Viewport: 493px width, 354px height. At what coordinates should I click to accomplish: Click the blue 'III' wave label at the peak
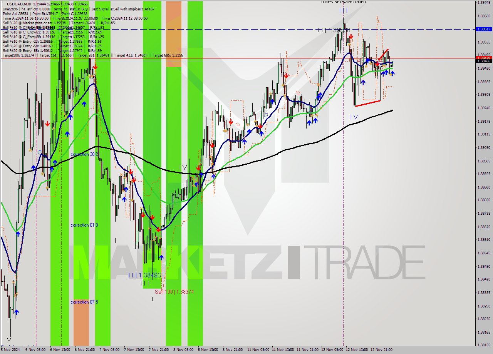click(344, 10)
